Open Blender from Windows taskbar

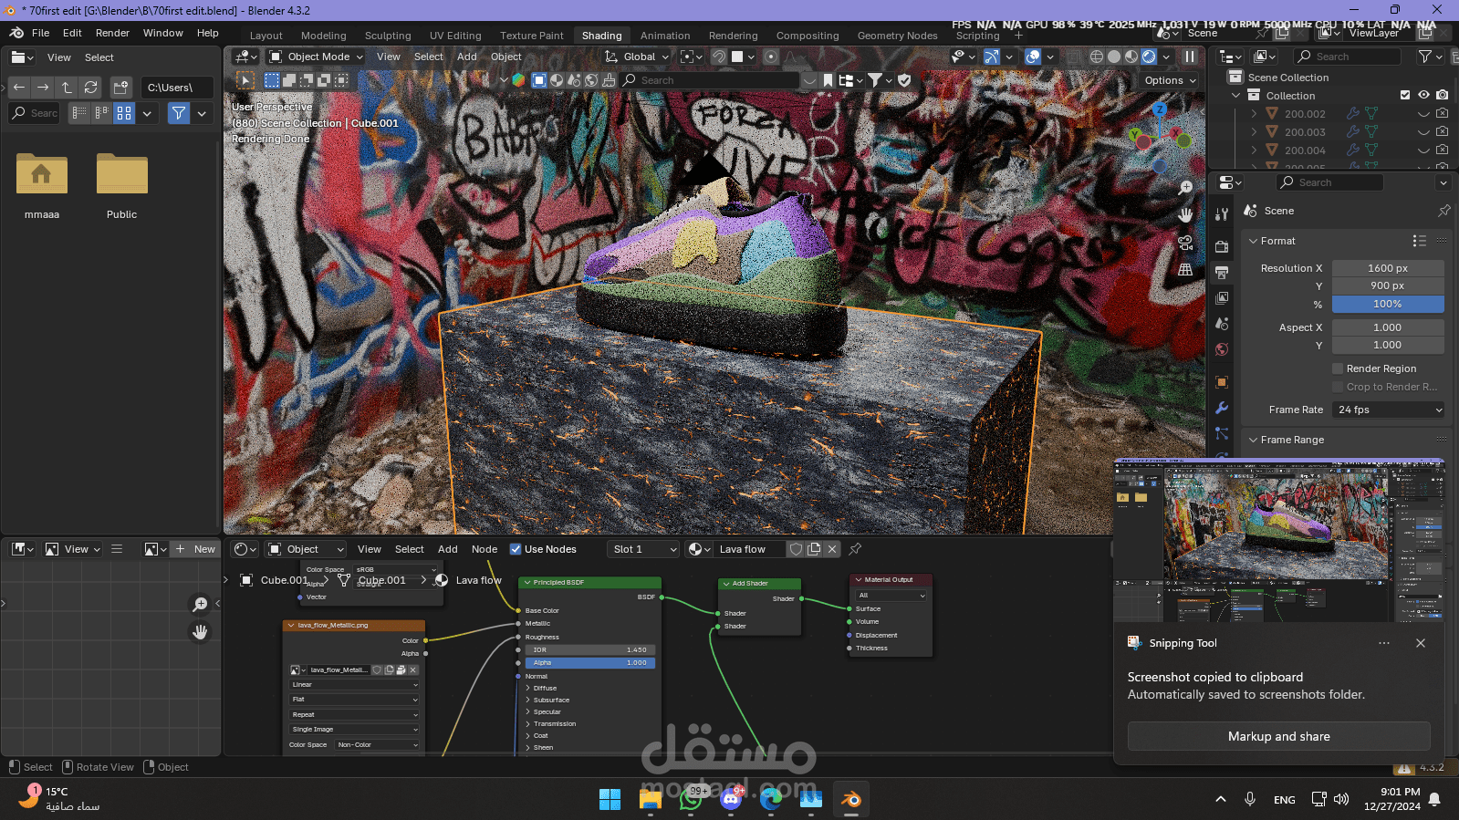click(851, 800)
